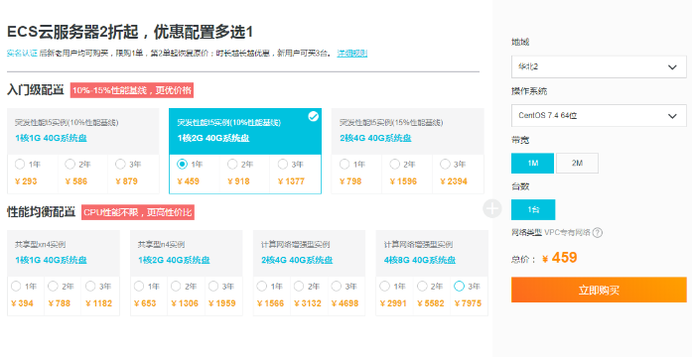692x357 pixels.
Task: Select 1年 radio for entry 1核1G plan
Action: (x=20, y=165)
